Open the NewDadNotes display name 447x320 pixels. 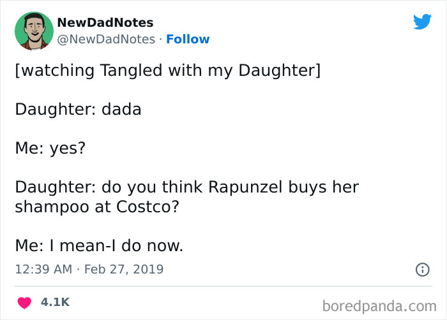coord(105,22)
